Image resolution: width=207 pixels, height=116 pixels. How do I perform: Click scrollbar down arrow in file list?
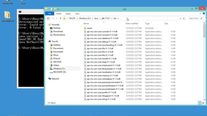click(204, 100)
